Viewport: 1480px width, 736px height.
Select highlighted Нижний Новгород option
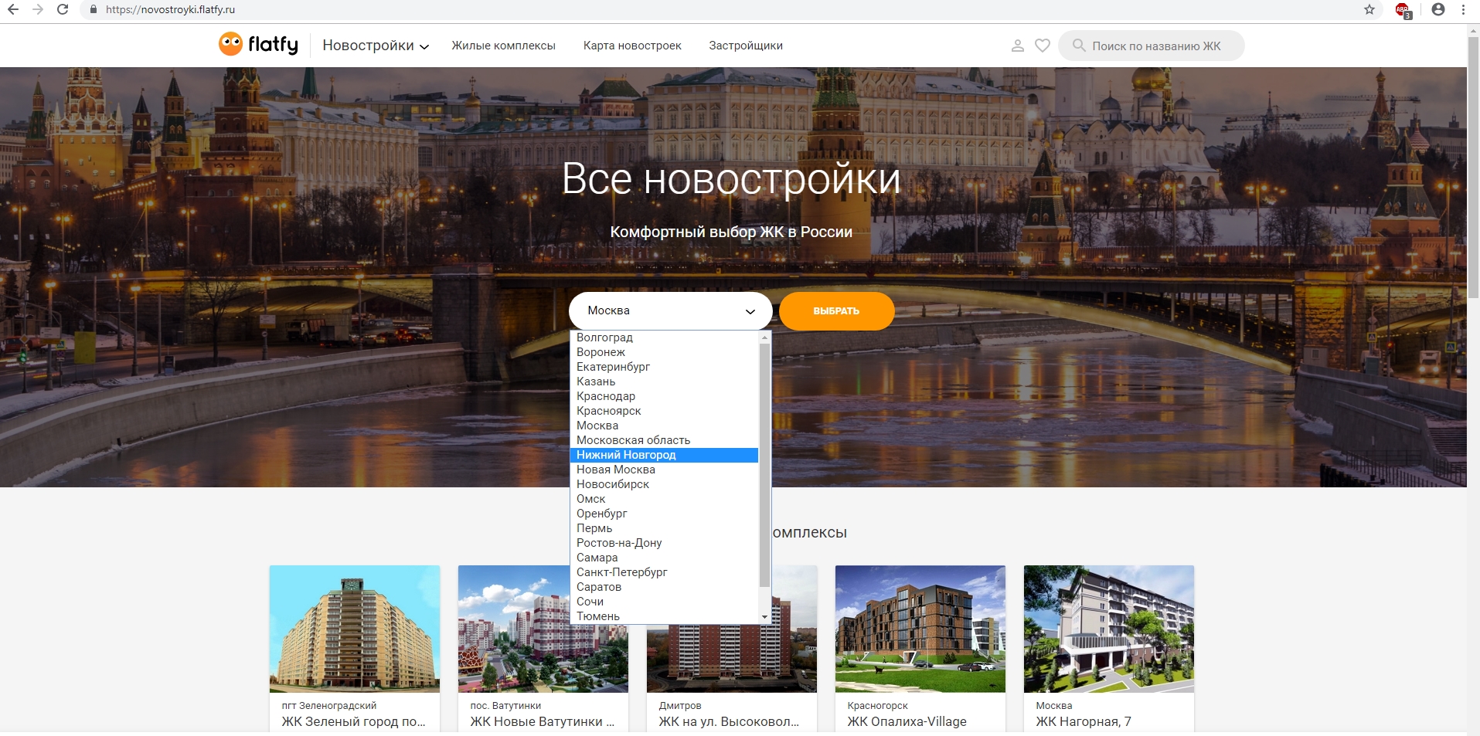pos(665,455)
